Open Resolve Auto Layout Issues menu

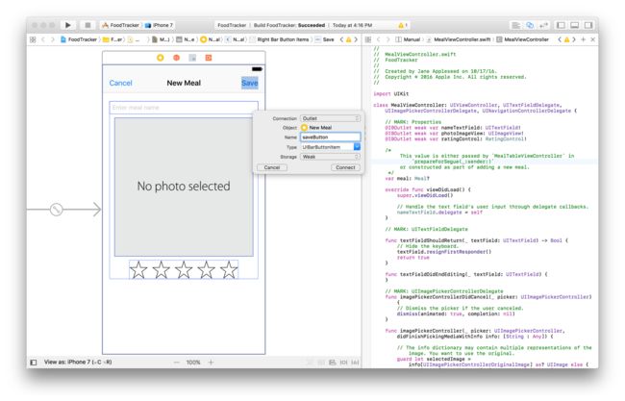pos(355,363)
